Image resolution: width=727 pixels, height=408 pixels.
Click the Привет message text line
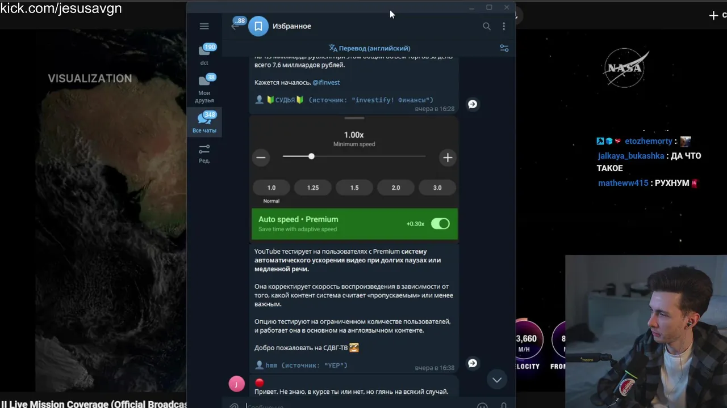click(352, 392)
